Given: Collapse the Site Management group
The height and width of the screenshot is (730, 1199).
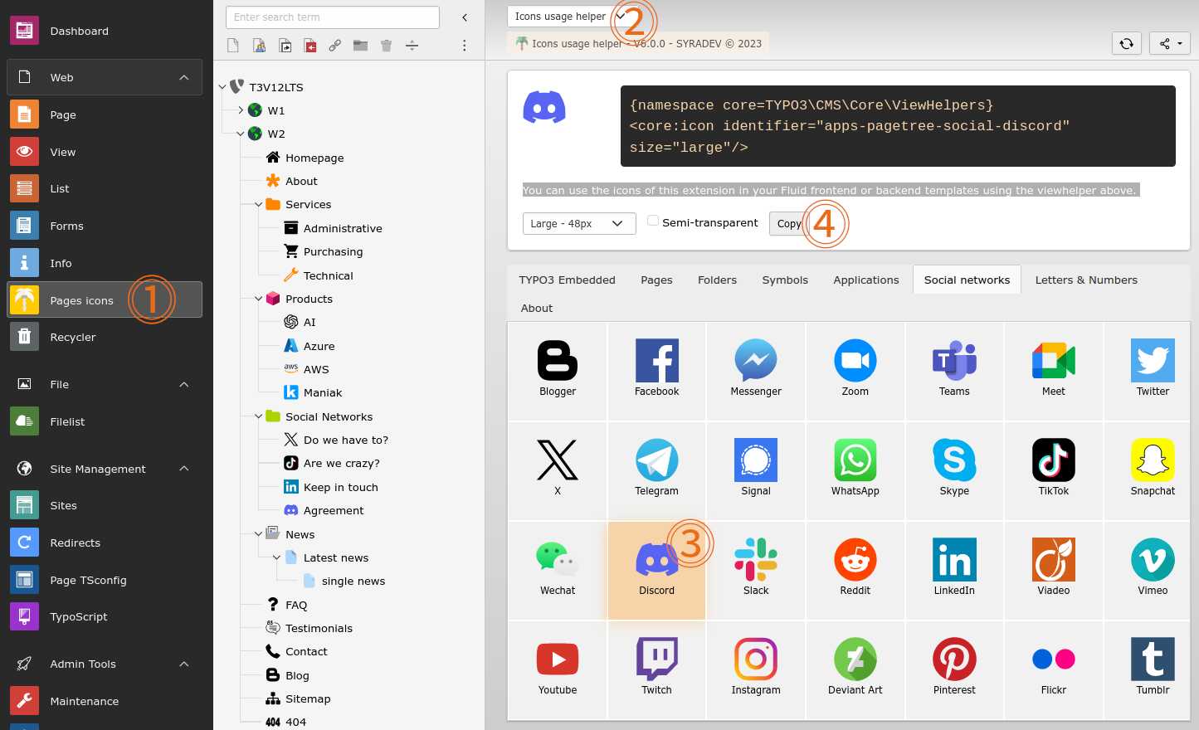Looking at the screenshot, I should [184, 469].
